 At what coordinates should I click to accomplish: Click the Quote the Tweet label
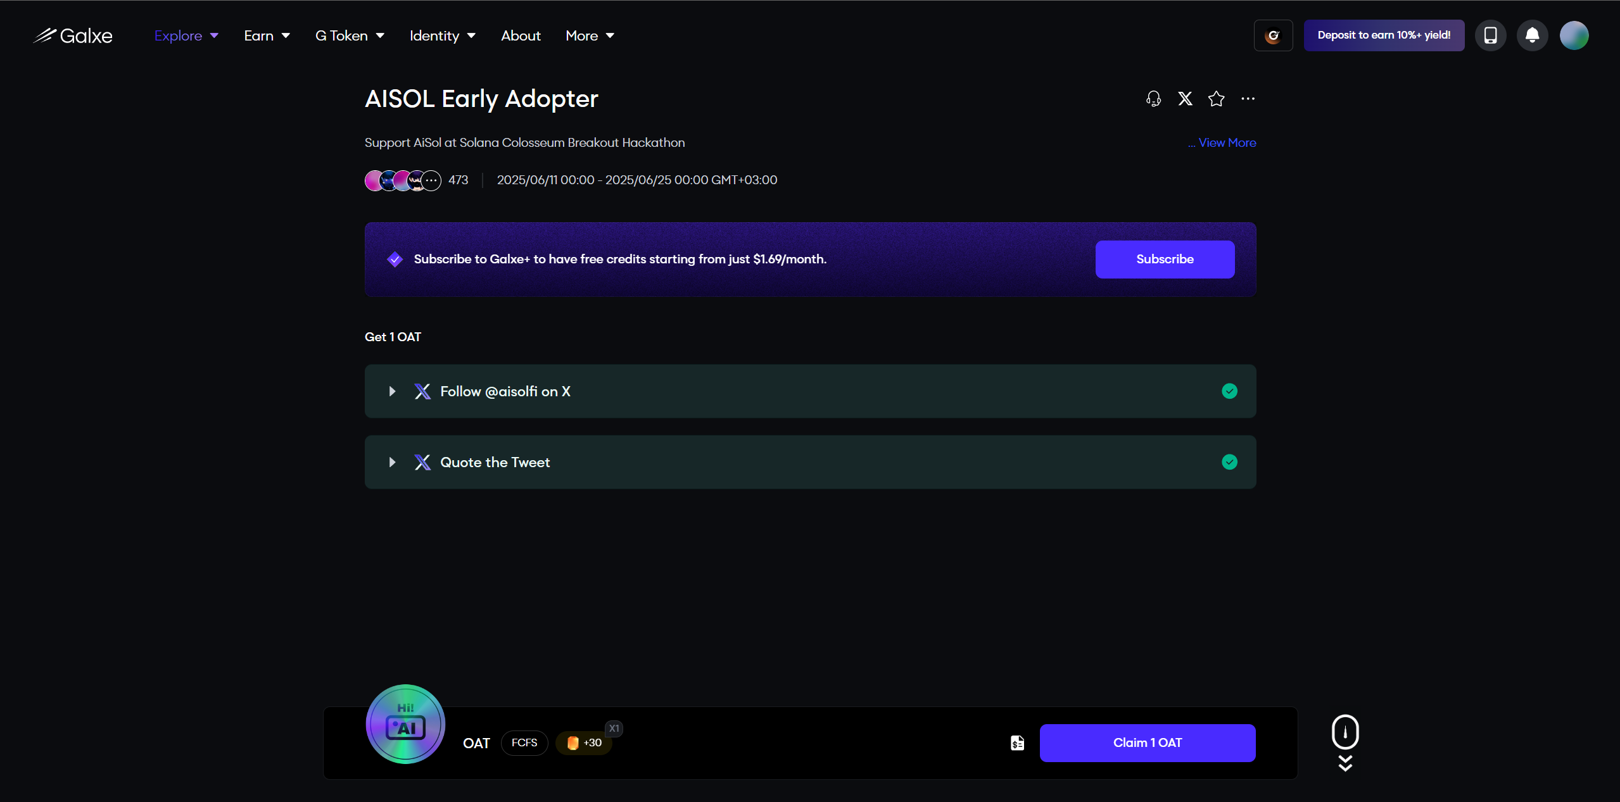[495, 462]
